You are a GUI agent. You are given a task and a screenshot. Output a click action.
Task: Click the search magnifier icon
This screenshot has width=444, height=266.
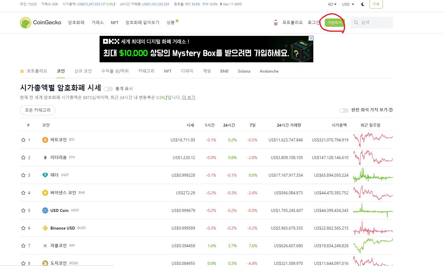pos(356,23)
